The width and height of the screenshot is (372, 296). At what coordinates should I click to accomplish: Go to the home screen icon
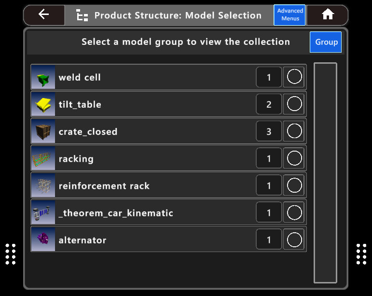(328, 14)
